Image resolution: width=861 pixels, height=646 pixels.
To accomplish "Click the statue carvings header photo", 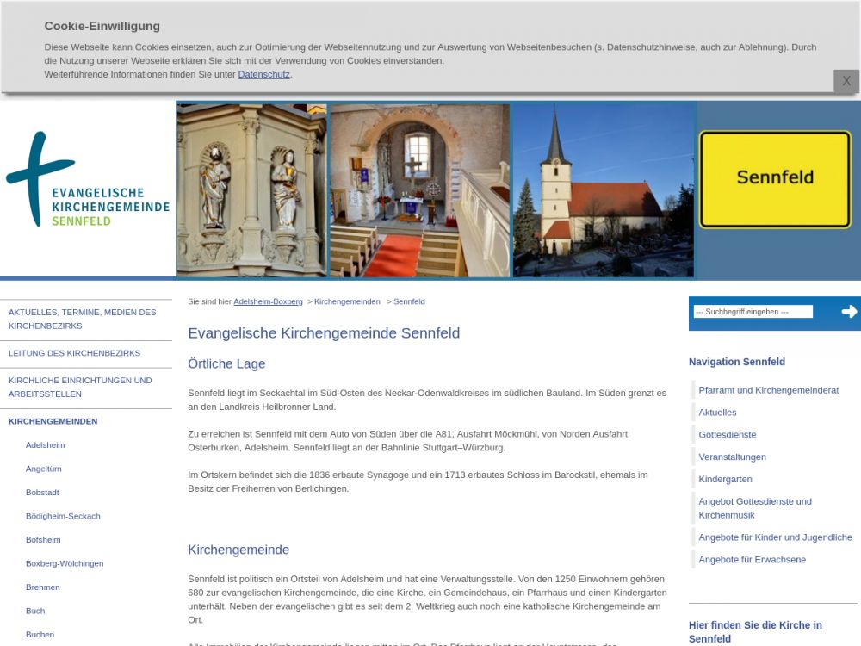I will click(x=251, y=191).
